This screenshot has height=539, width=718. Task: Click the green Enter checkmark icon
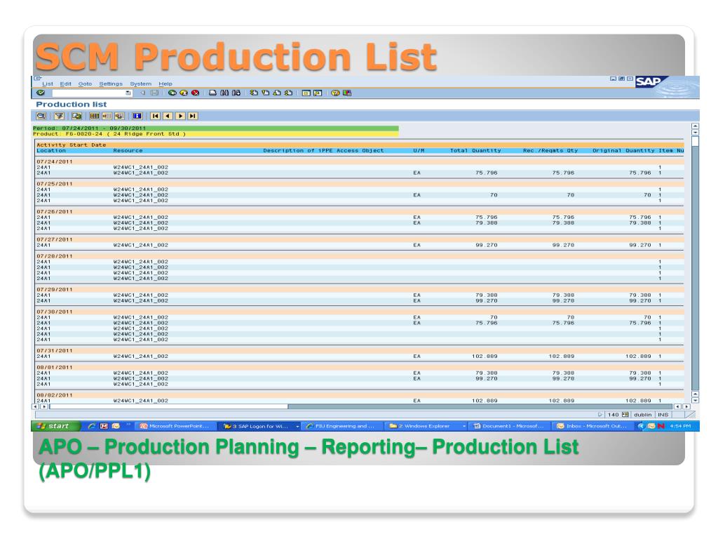(x=41, y=93)
